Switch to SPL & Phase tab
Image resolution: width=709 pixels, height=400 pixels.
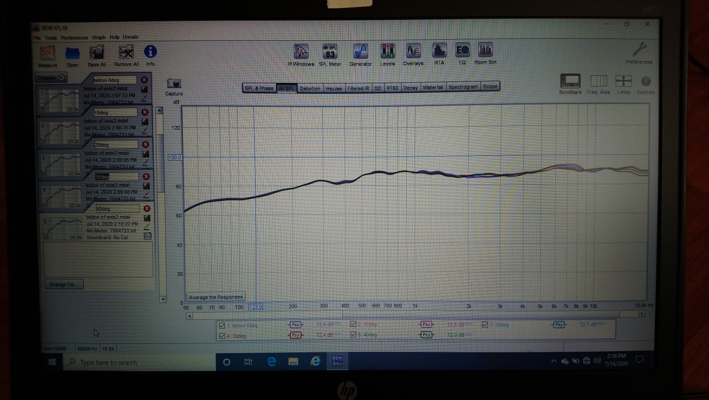coord(259,88)
